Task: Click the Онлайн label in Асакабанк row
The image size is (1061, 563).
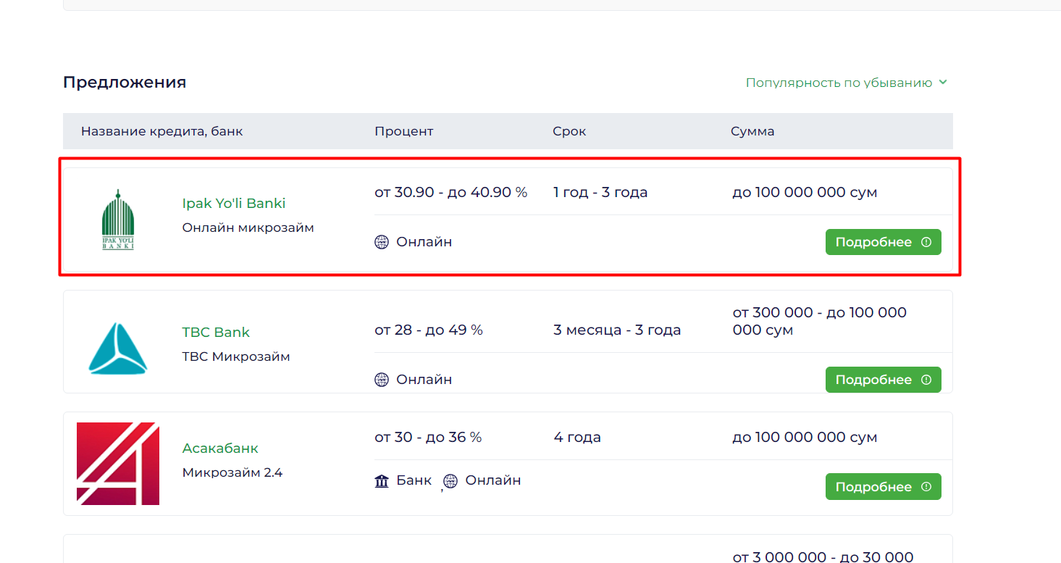Action: 493,480
